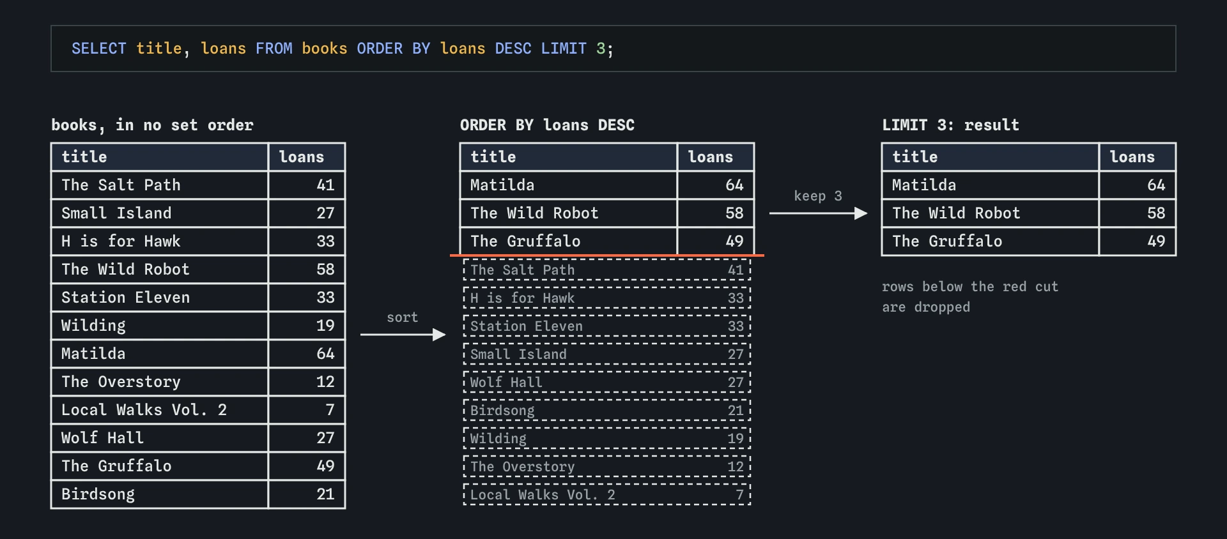The width and height of the screenshot is (1227, 539).
Task: Select The Wild Robot in sorted table
Action: tap(607, 213)
